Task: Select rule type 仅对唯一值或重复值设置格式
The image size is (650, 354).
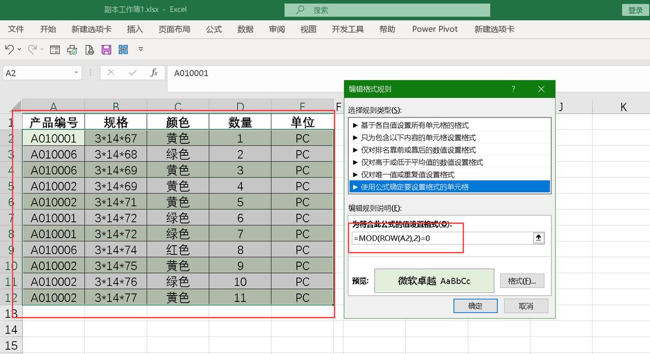Action: pyautogui.click(x=450, y=175)
